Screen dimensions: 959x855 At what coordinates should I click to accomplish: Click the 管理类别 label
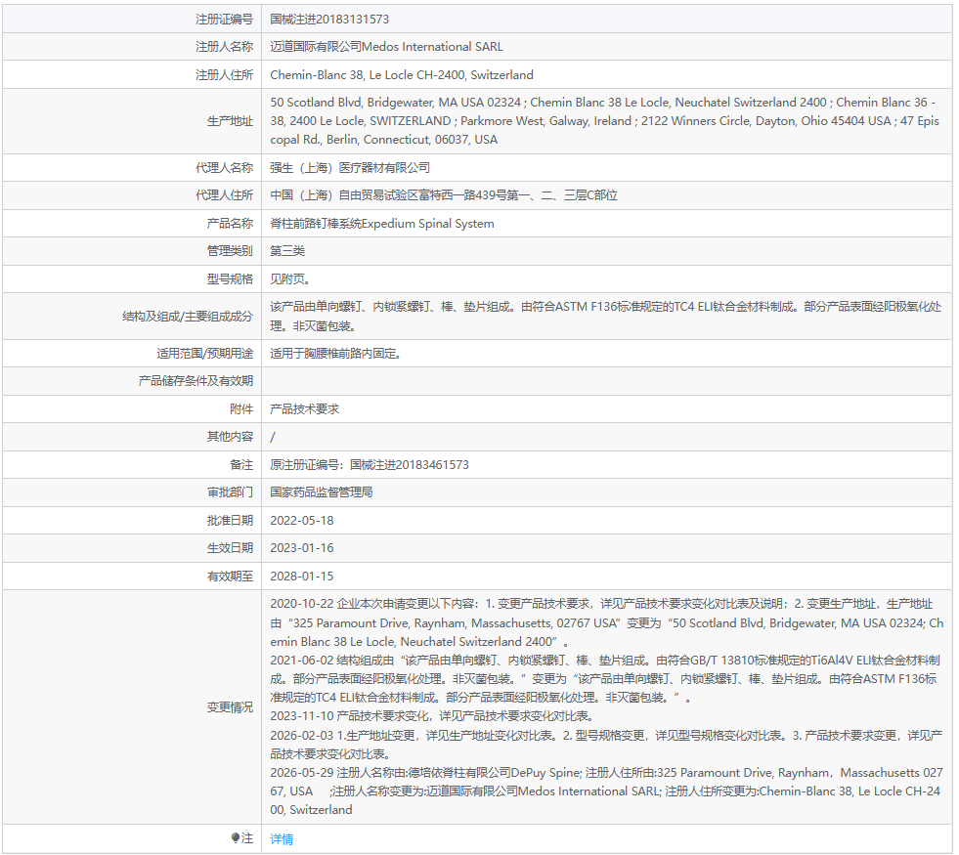[x=230, y=250]
